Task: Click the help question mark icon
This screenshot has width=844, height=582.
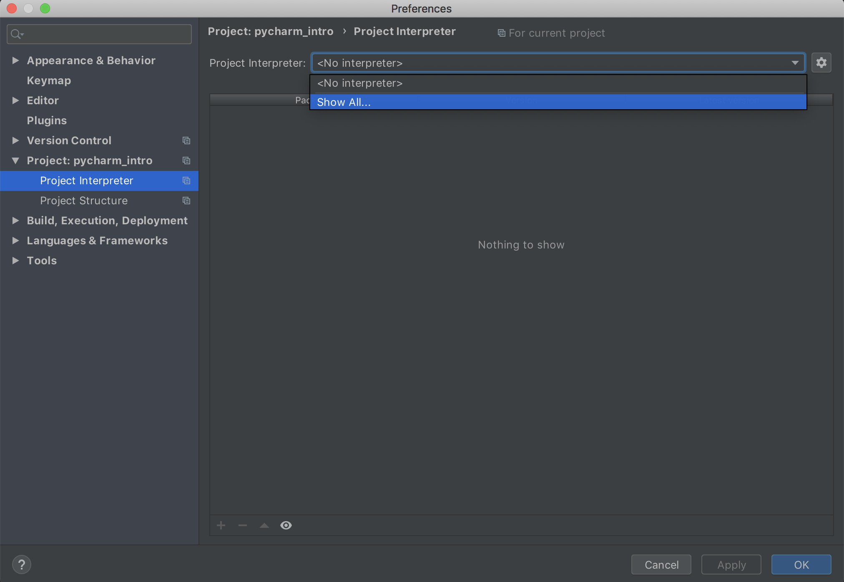Action: [x=22, y=564]
